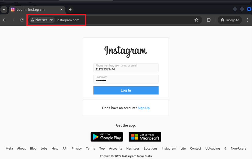Open the Get it on Google Play badge
This screenshot has width=252, height=159.
coord(107,137)
